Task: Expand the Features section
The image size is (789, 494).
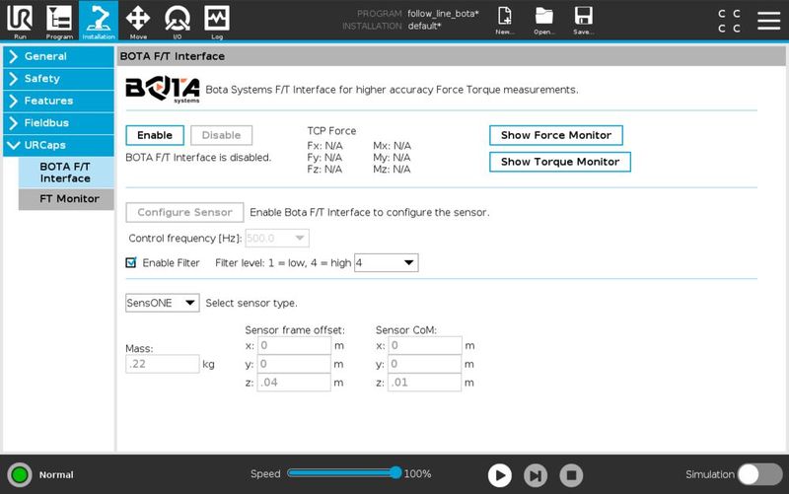Action: 58,101
